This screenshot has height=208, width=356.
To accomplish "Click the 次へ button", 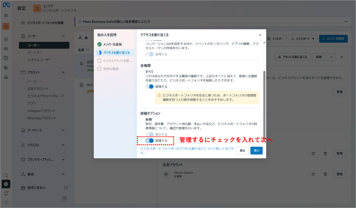I will pos(256,150).
